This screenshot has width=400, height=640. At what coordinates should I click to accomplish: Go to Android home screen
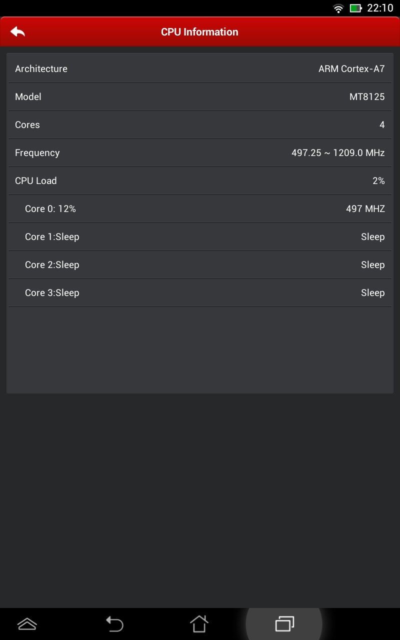199,623
